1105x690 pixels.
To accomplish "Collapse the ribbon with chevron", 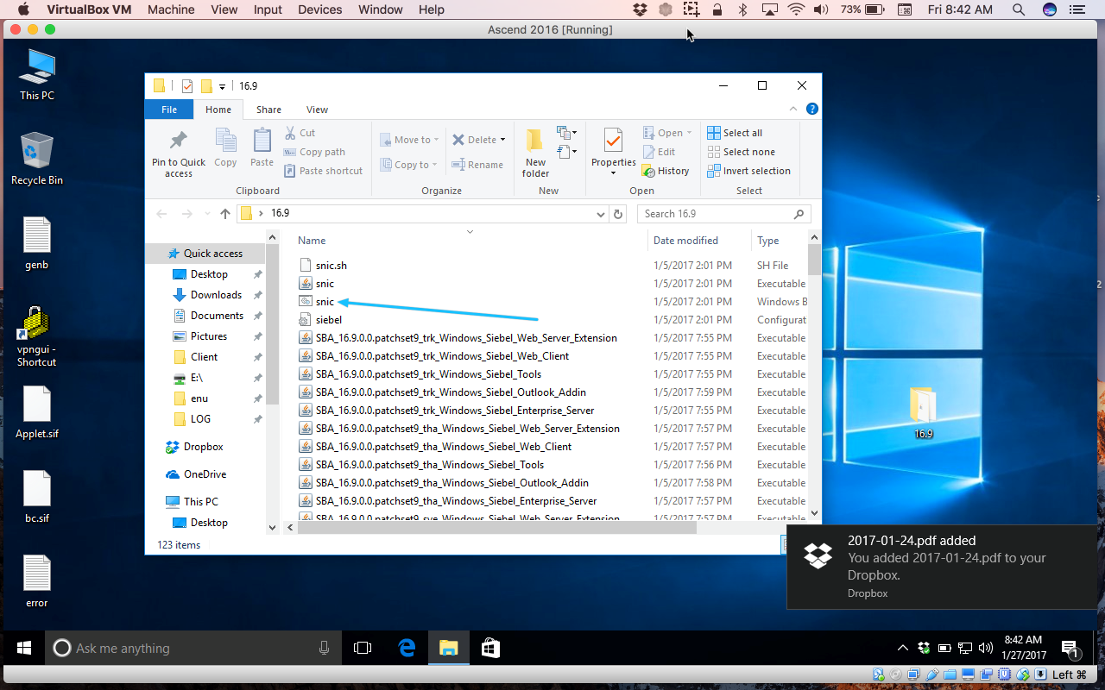I will [793, 110].
